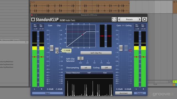Viewport: 177px width, 99px height.
Task: Open the Assistant button
Action: click(x=124, y=93)
